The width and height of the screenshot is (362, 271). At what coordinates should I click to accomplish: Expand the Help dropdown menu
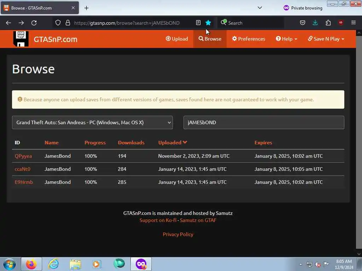pos(286,39)
